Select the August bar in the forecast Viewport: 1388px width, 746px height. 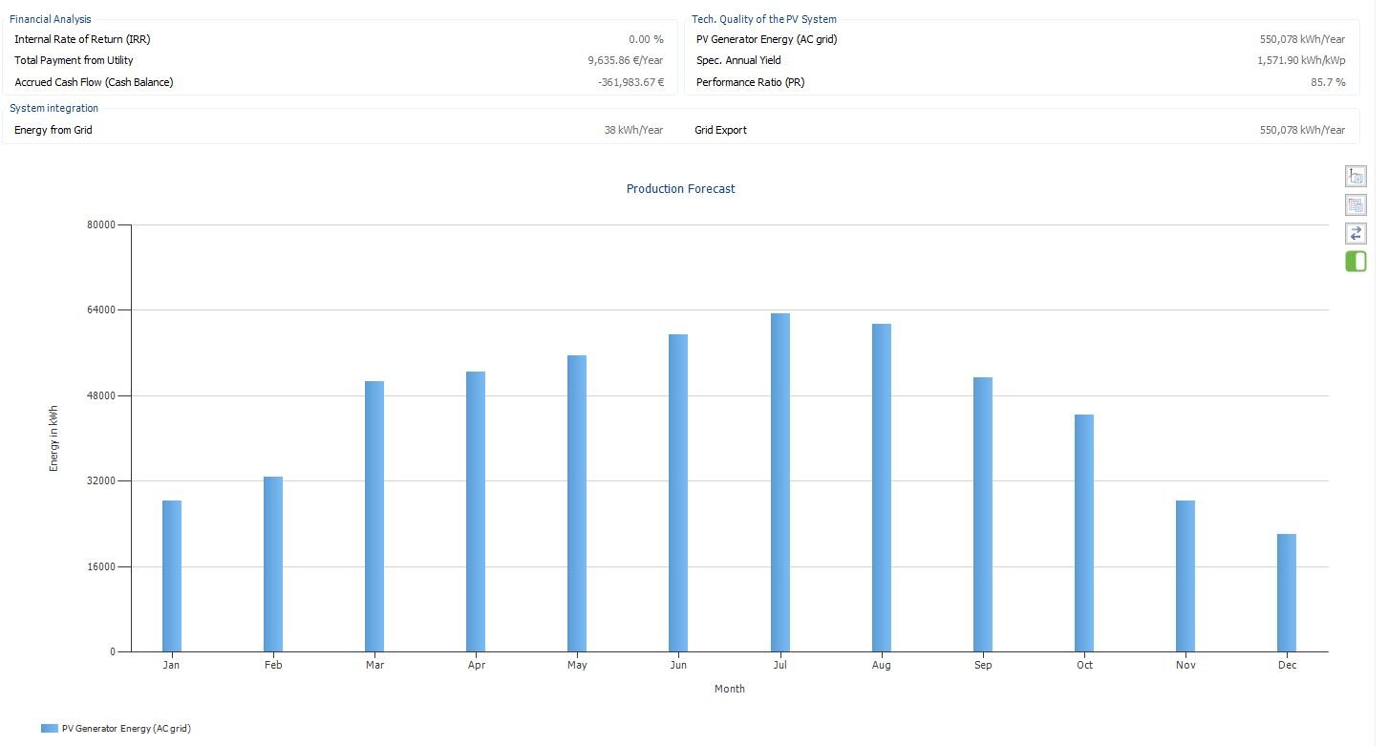[881, 487]
